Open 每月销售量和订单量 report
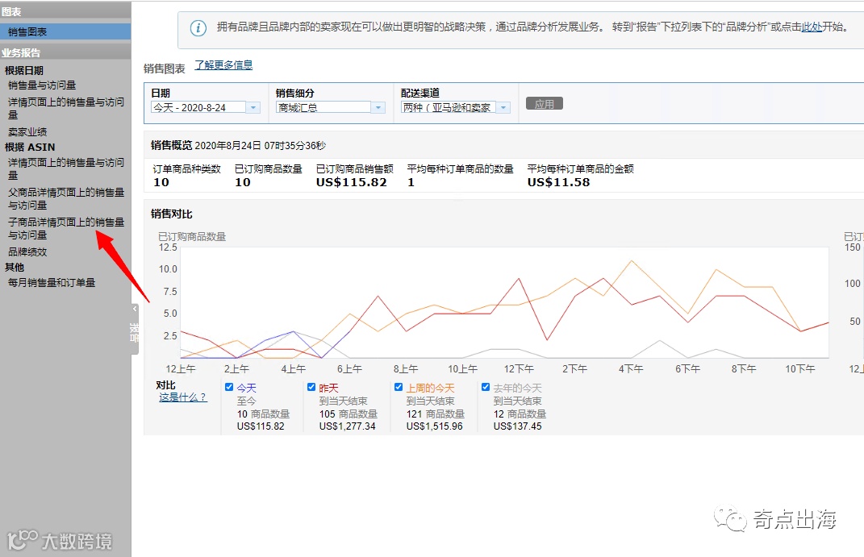 pos(52,283)
